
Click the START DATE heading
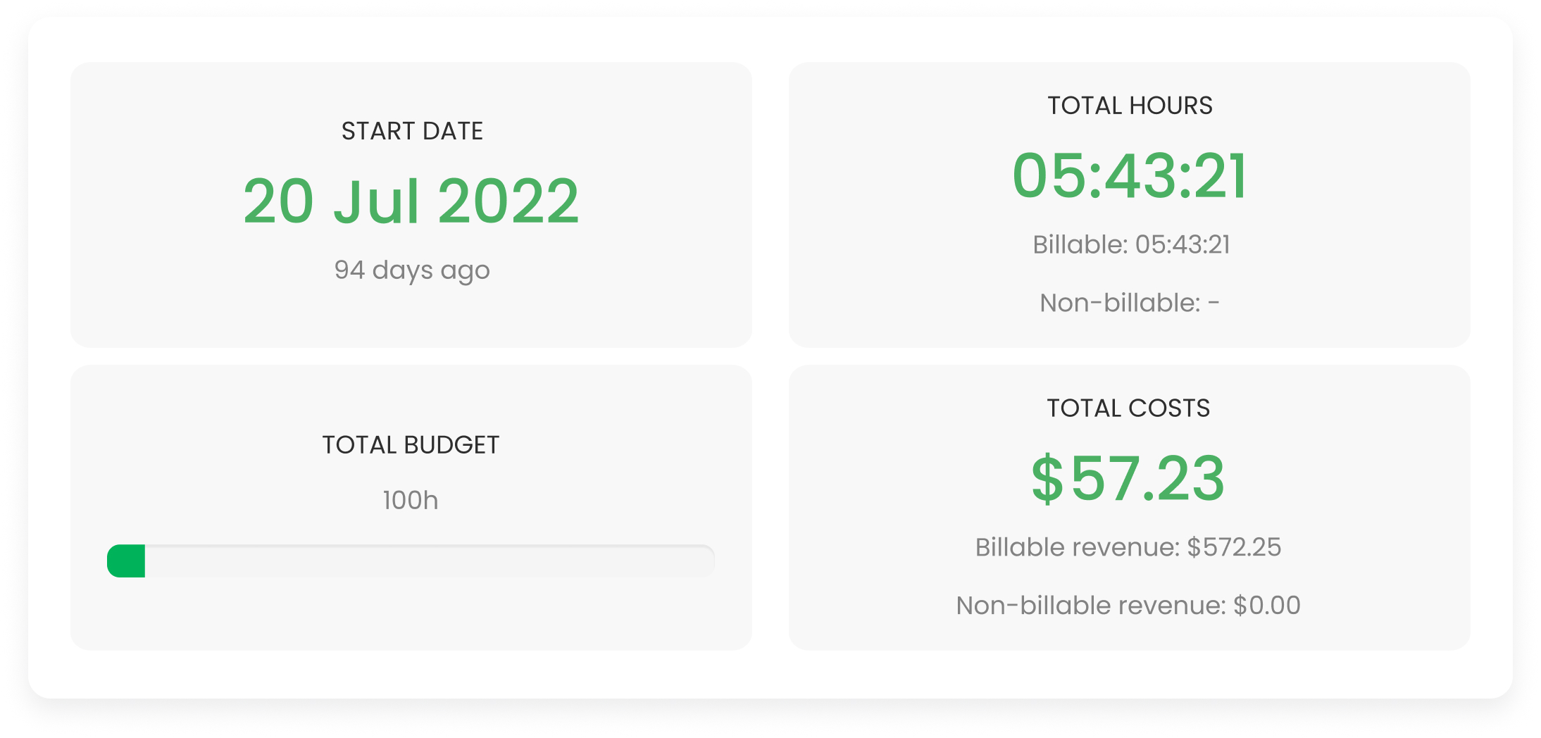[x=412, y=131]
